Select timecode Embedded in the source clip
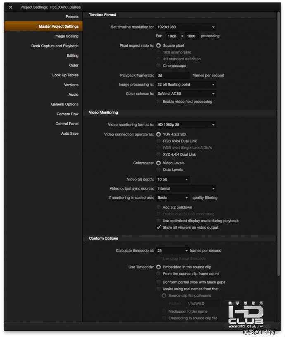The image size is (285, 337). (159, 267)
